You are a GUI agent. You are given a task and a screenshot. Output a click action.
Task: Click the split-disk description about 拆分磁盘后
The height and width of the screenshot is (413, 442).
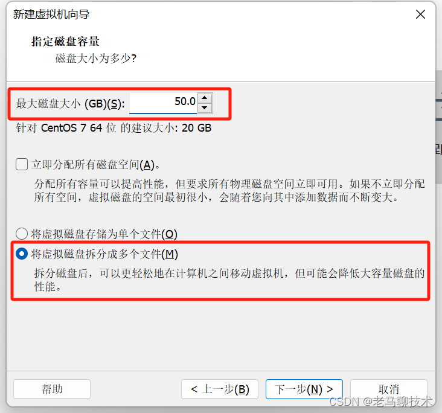pos(229,280)
